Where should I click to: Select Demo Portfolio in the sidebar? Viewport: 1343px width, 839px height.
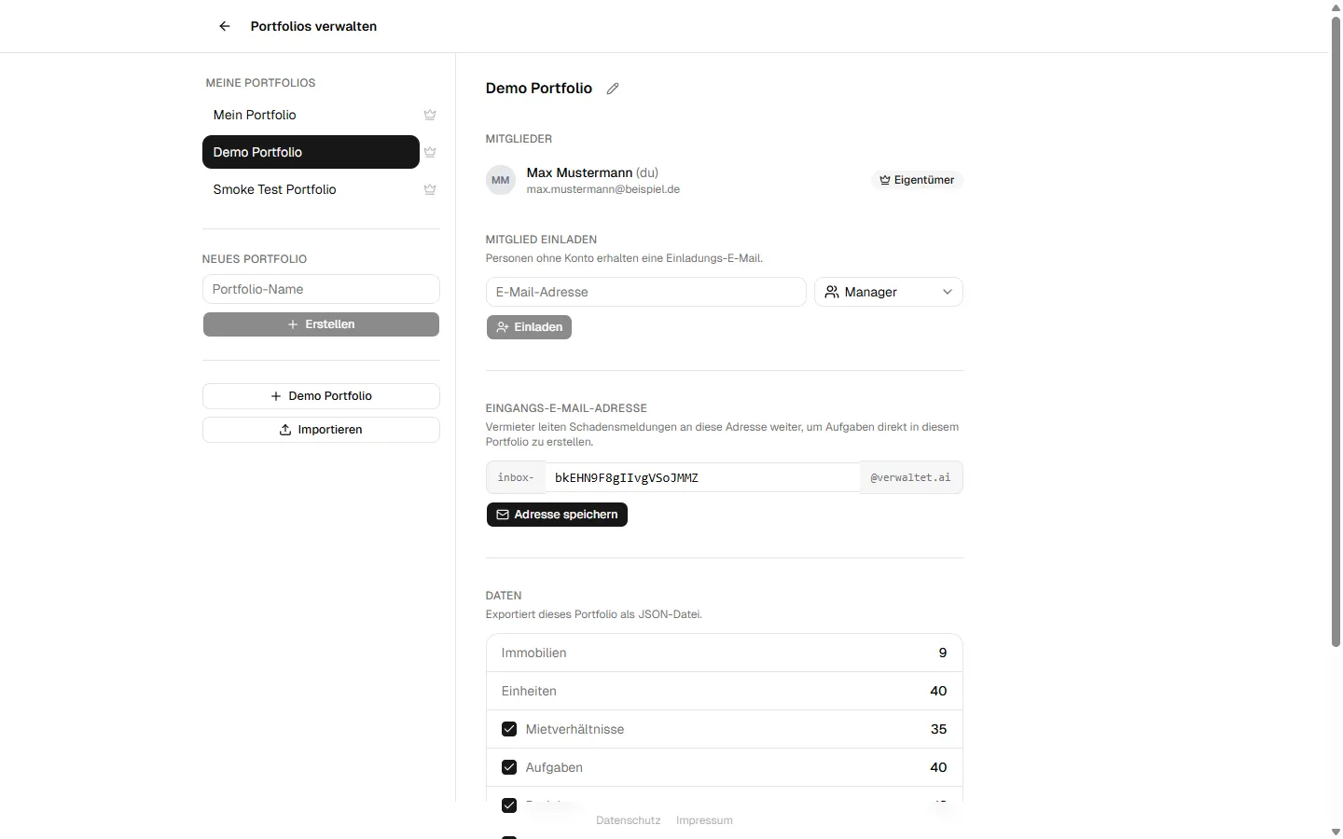(311, 152)
